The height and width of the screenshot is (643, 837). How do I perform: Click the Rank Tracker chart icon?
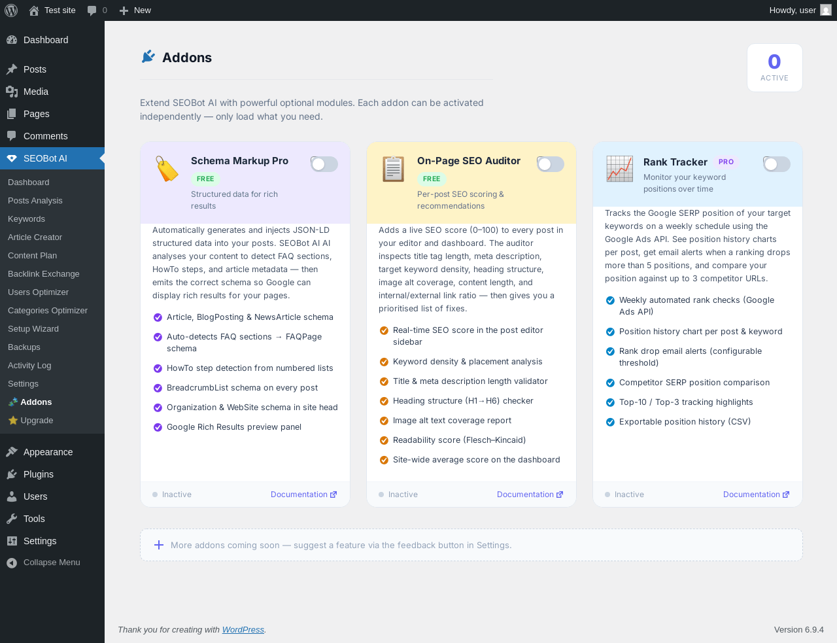pyautogui.click(x=619, y=169)
